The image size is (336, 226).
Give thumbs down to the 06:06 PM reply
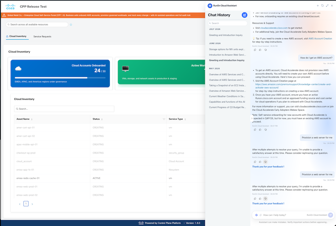point(265,50)
